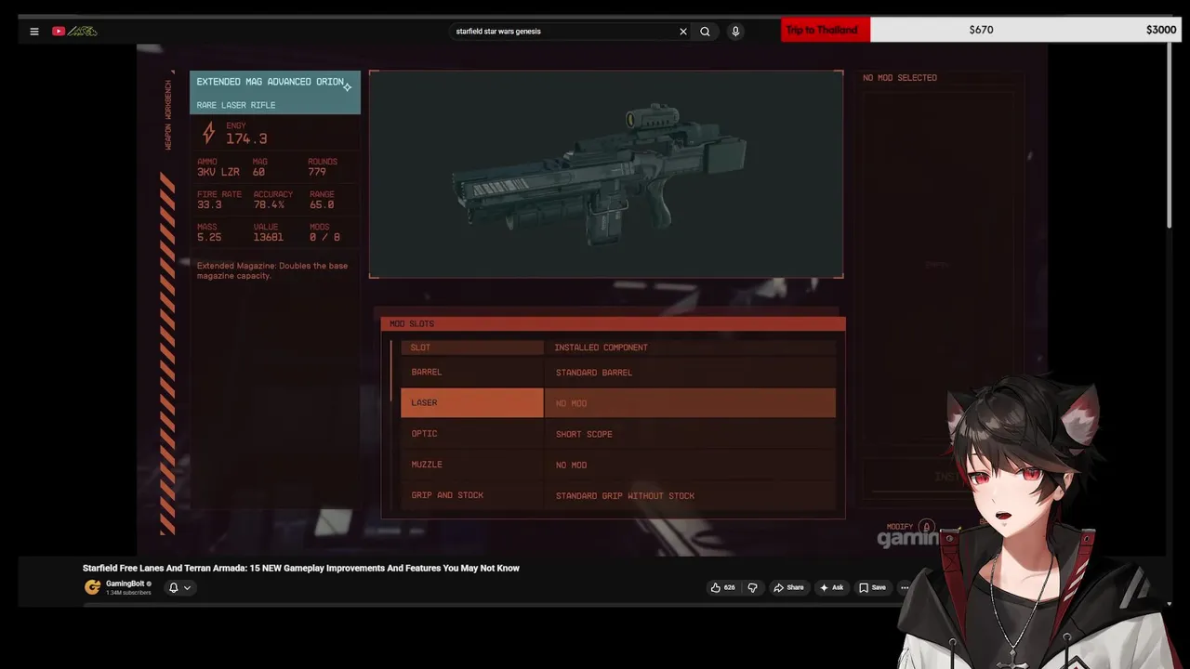Click the STANDARD BARREL installed component
The width and height of the screenshot is (1190, 669).
594,373
